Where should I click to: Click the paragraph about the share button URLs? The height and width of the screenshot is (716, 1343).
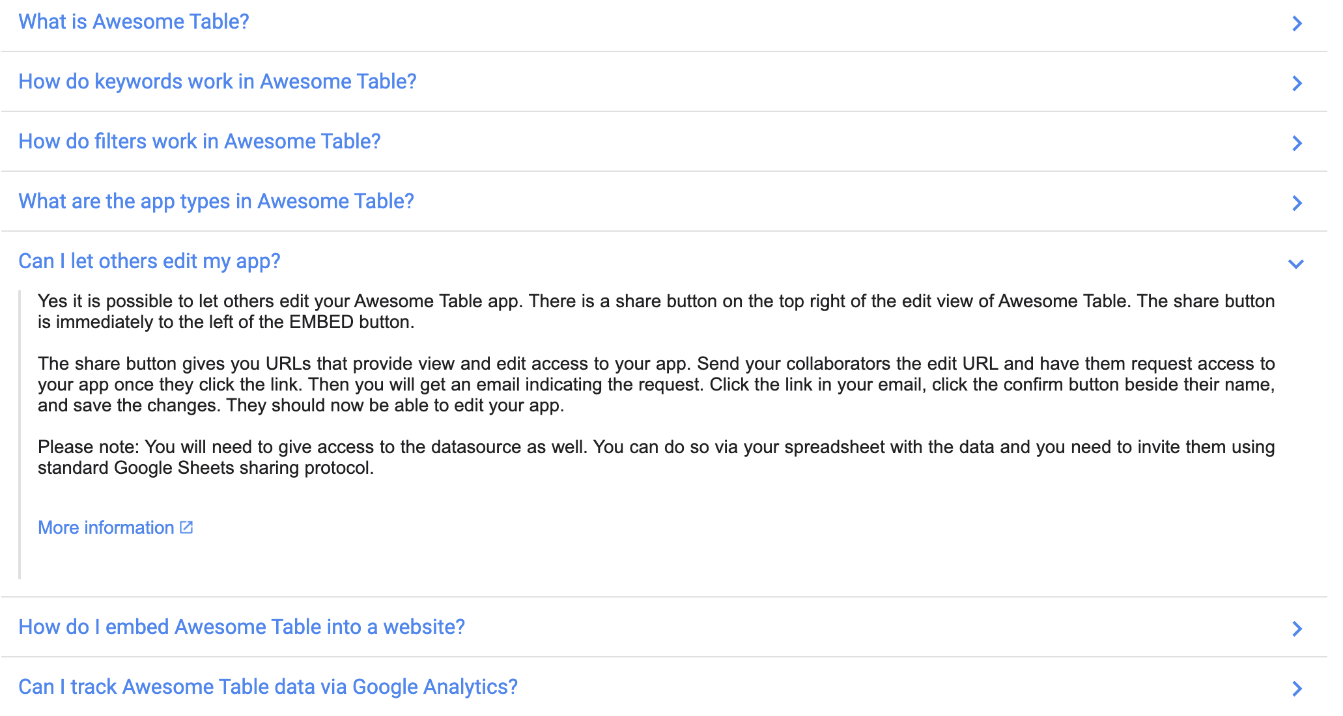[x=656, y=385]
